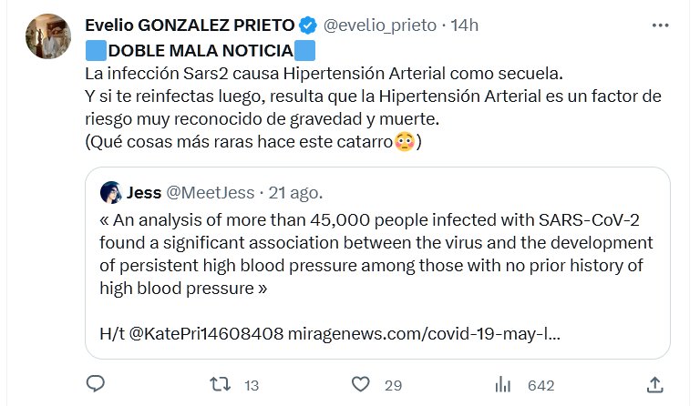Viewport: 700px width, 406px height.
Task: Open Evelio GONZALEZ PRIETO's profile name
Action: (x=190, y=25)
